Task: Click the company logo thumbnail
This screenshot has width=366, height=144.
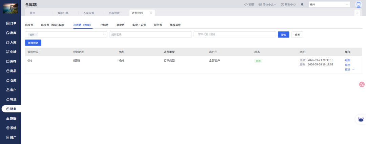Action: tap(10, 8)
